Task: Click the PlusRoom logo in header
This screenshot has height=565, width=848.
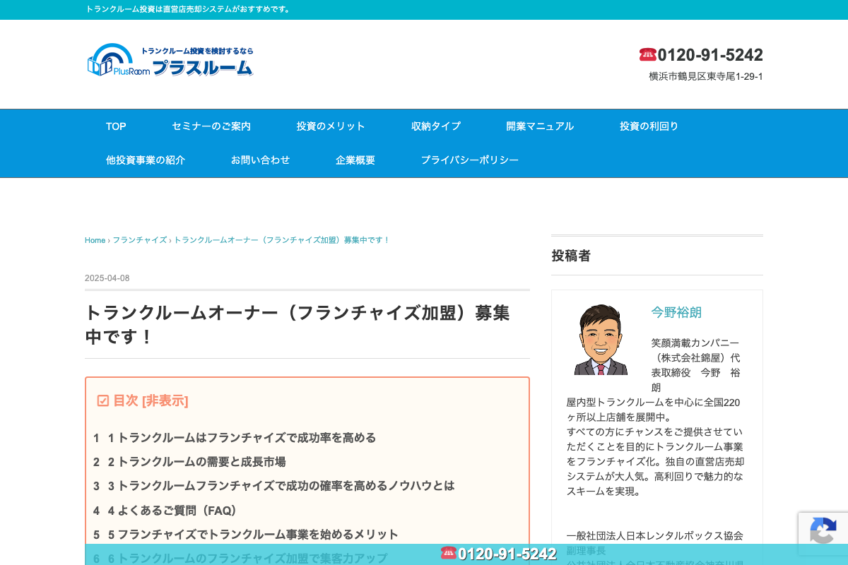Action: tap(170, 60)
